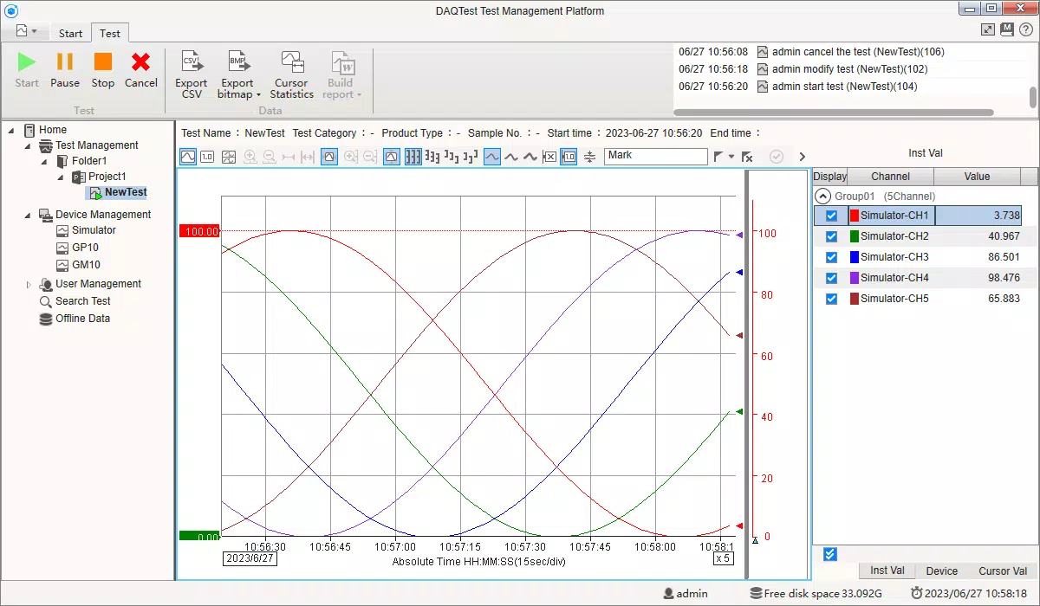1040x606 pixels.
Task: Switch to the Device bottom tab
Action: pyautogui.click(x=942, y=571)
